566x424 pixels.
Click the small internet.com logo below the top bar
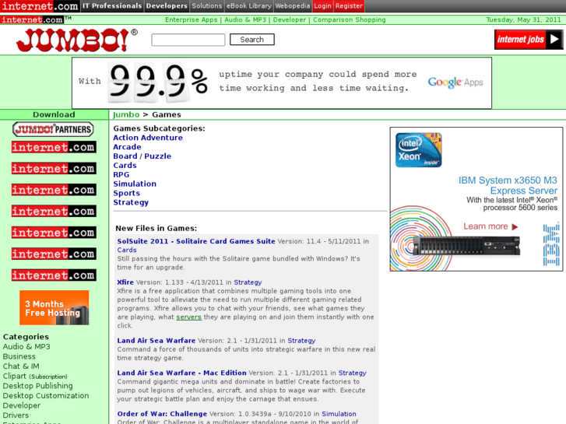pos(32,20)
